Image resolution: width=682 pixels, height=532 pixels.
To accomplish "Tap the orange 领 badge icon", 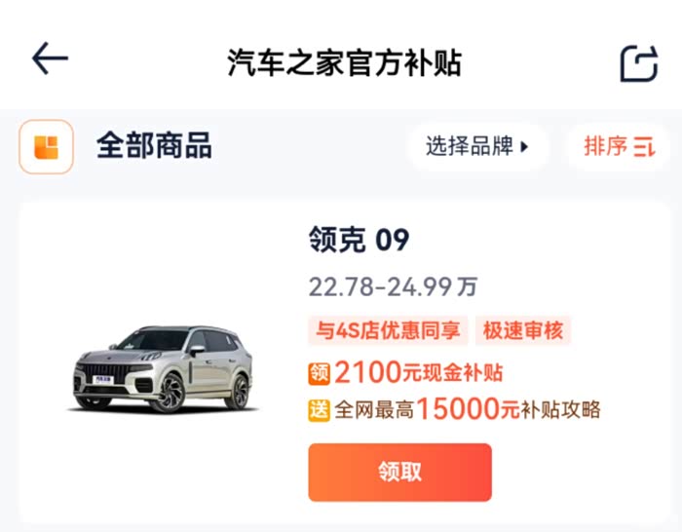I will tap(320, 372).
